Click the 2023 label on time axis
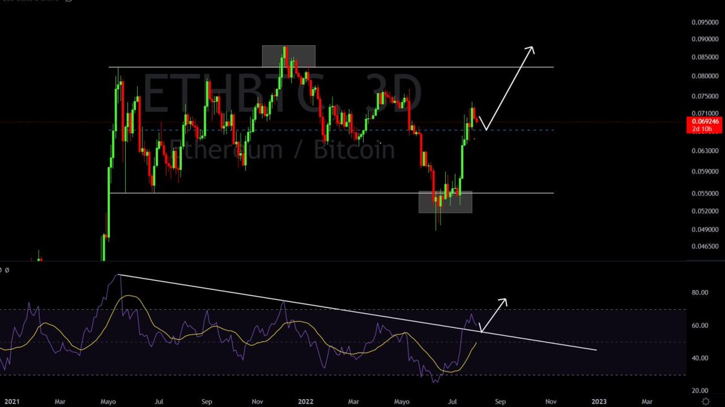The height and width of the screenshot is (407, 725). [x=598, y=400]
